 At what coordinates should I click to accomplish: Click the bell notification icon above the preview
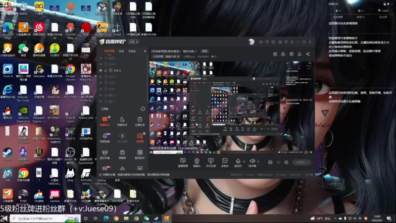(299, 54)
